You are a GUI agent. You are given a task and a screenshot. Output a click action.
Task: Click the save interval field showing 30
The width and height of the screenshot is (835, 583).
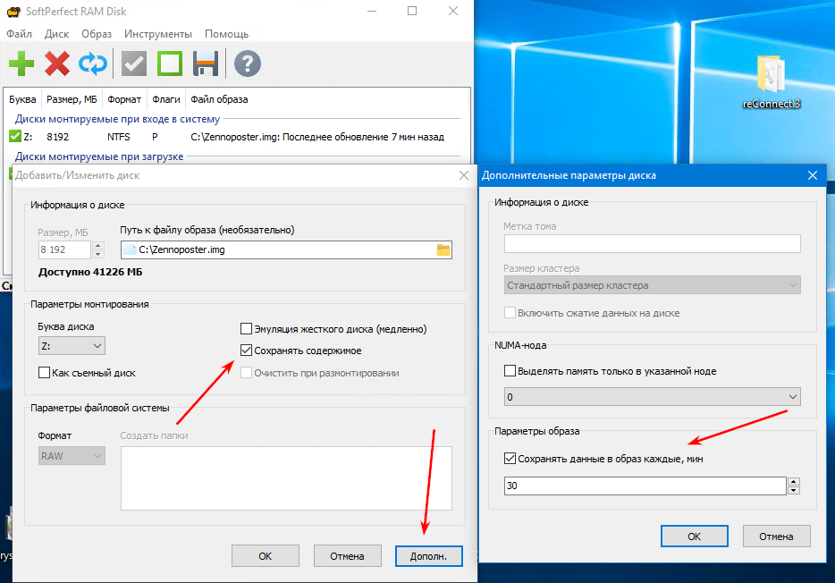click(645, 486)
